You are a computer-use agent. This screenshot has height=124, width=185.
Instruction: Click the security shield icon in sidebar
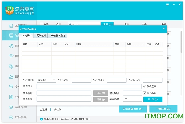coord(11,87)
